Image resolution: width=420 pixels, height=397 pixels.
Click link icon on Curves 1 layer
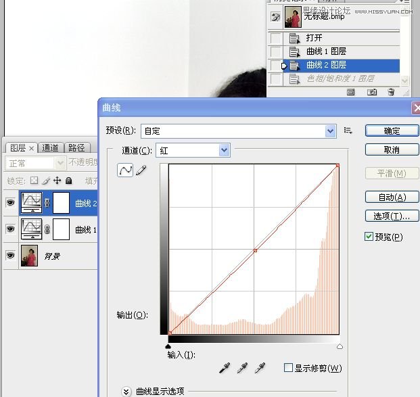coord(47,229)
